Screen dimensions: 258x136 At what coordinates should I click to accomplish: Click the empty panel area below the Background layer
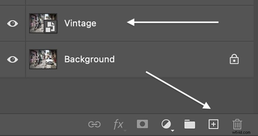(x=127, y=96)
